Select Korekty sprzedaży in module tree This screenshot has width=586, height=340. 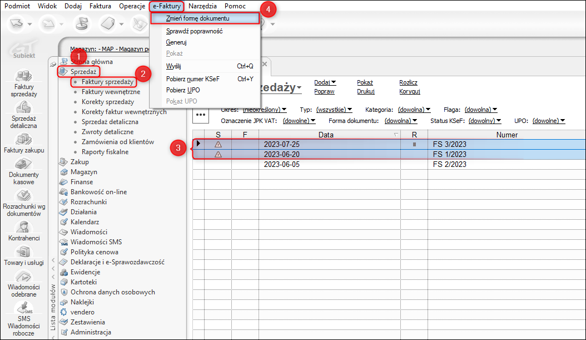[107, 102]
